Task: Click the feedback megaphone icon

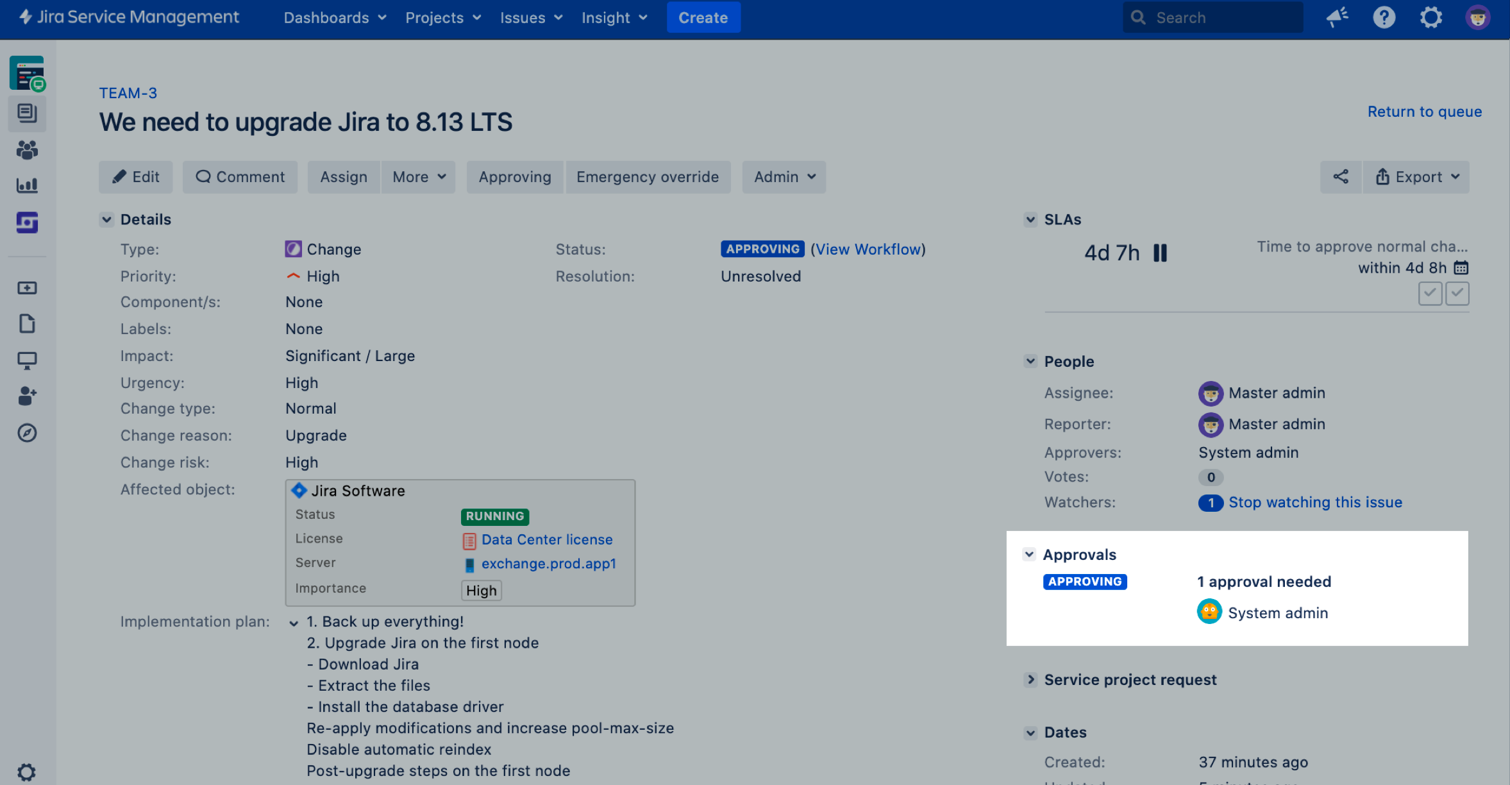Action: [x=1337, y=17]
